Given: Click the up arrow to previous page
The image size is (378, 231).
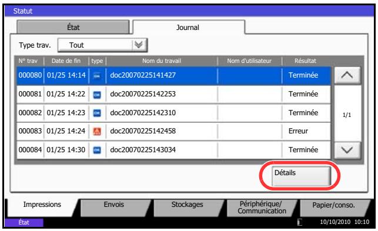Looking at the screenshot, I should click(x=347, y=75).
